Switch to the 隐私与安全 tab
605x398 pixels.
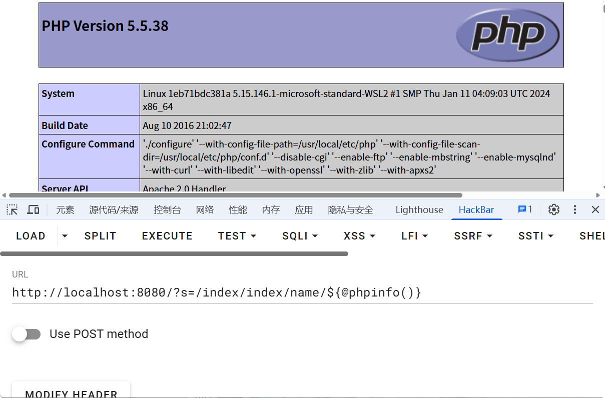[350, 210]
